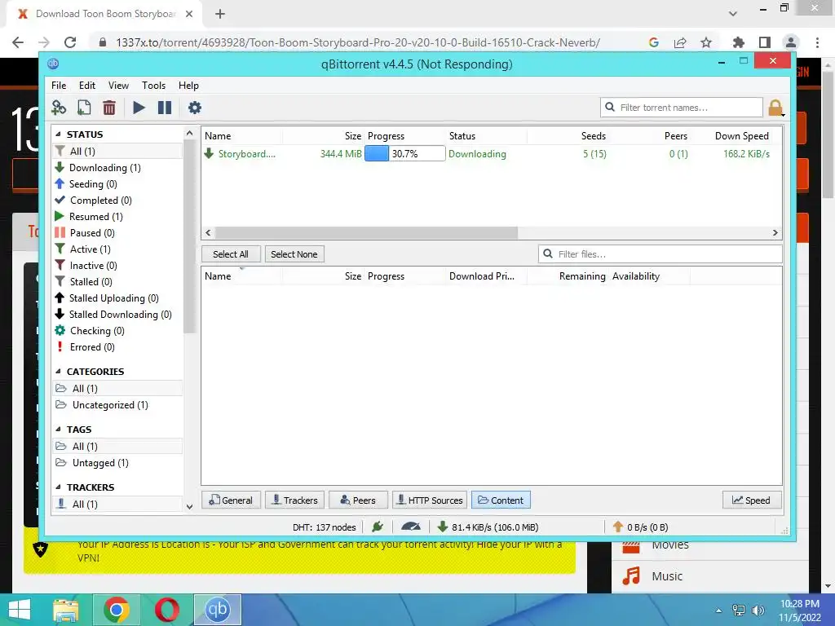Click the Pause toolbar icon
This screenshot has width=835, height=626.
point(165,108)
